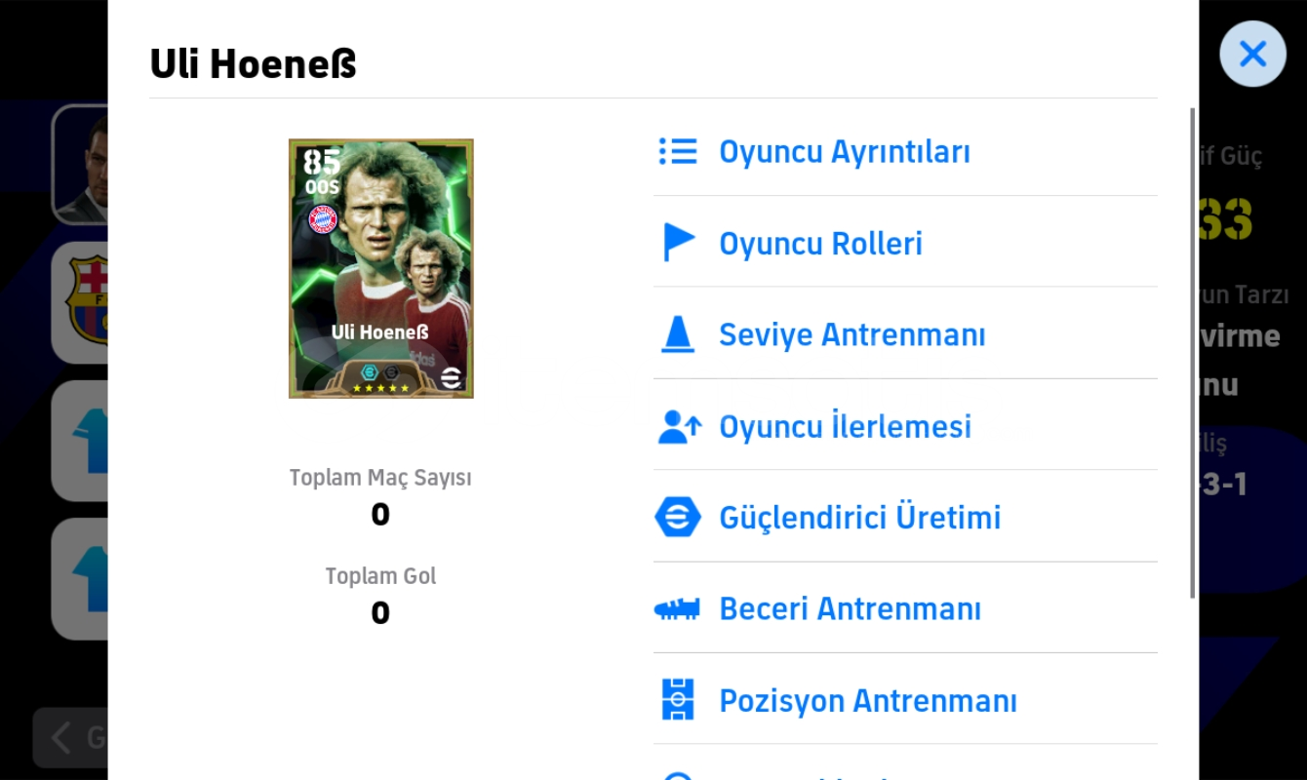Click the cone icon for Seviye Antrenmanı
1307x780 pixels.
point(678,334)
